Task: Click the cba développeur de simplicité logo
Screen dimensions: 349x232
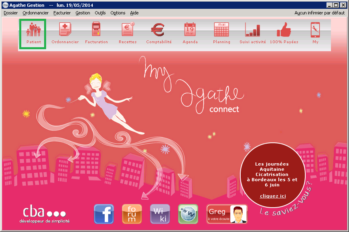Action: click(45, 214)
